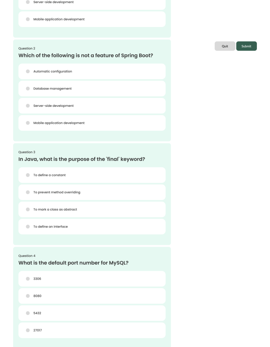The height and width of the screenshot is (347, 270).
Task: Submit the quiz answers
Action: coord(246,46)
